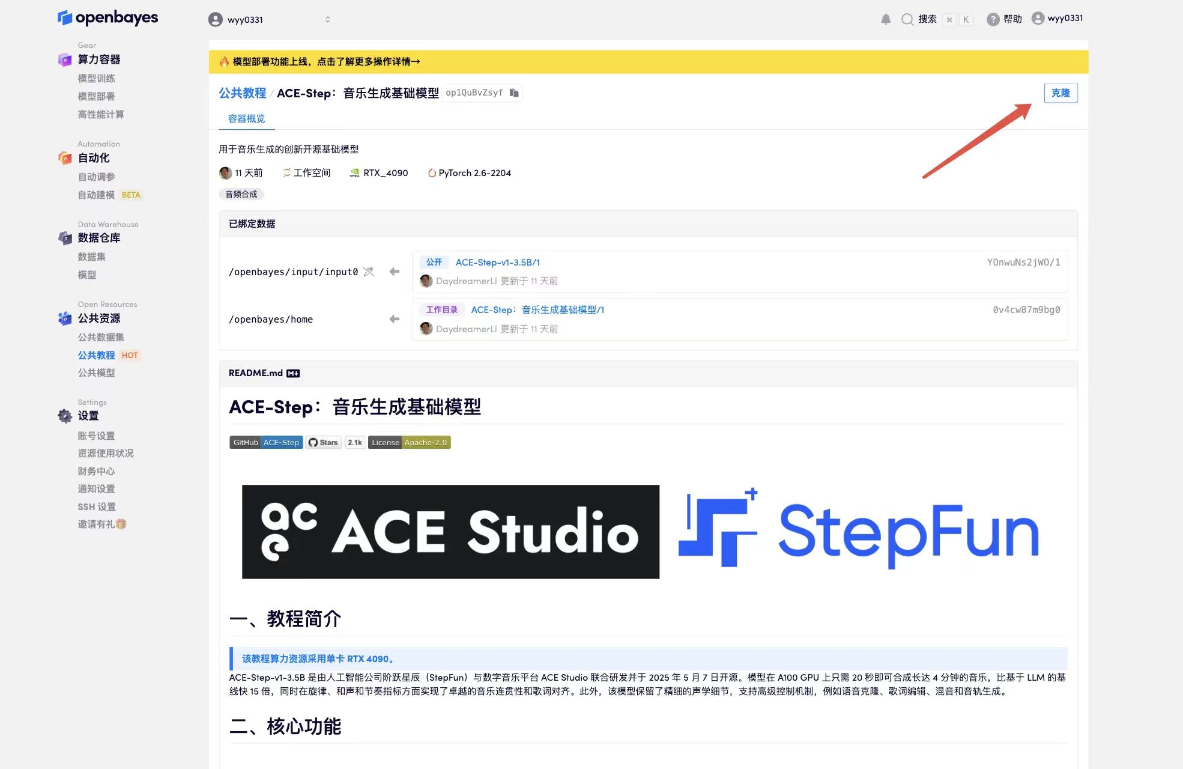Click the yellow 模型部署功能上线 banner
This screenshot has width=1183, height=769.
click(x=327, y=61)
